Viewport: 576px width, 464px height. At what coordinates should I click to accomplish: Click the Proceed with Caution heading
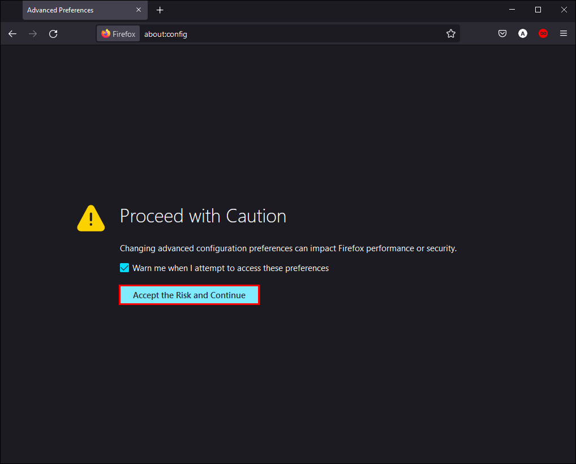203,216
